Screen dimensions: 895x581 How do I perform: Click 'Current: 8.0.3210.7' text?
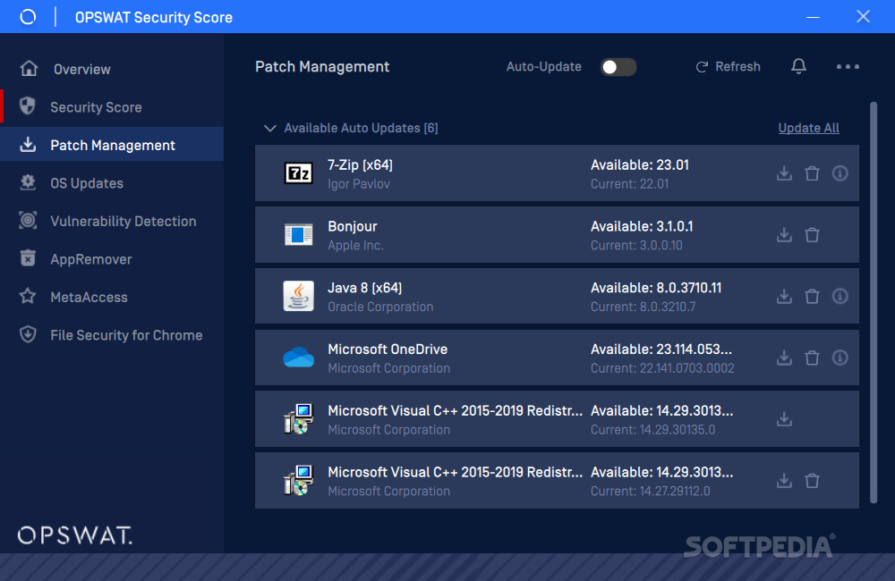click(644, 307)
